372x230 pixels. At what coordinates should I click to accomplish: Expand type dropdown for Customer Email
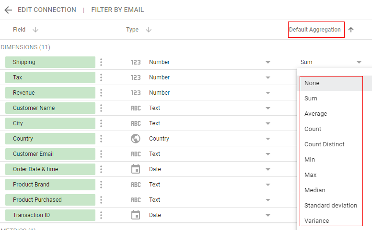pos(268,154)
